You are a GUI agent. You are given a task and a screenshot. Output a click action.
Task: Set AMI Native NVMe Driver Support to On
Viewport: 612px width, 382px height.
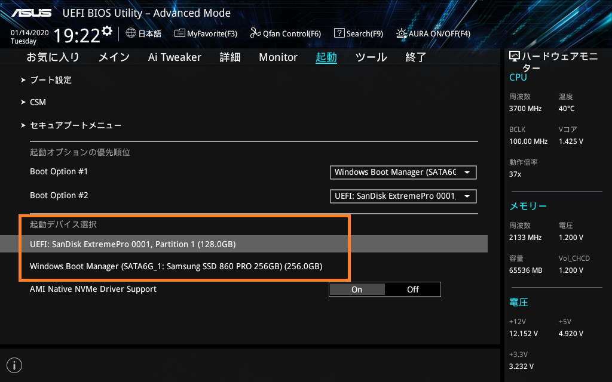tap(357, 289)
